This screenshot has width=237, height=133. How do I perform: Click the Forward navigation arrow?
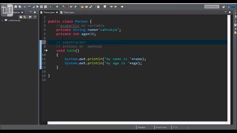click(x=122, y=7)
